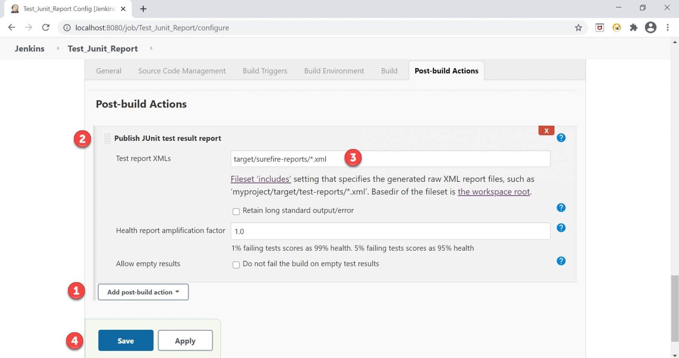Open help for Publish JUnit test result report
This screenshot has width=679, height=358.
click(x=561, y=138)
